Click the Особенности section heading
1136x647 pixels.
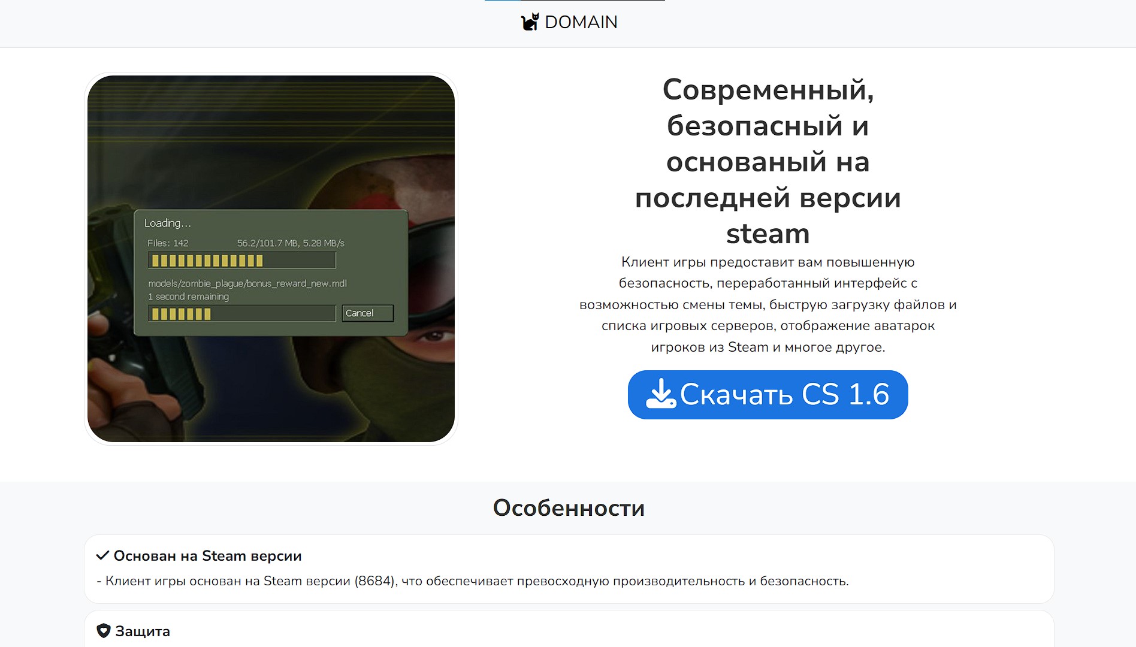(x=568, y=508)
